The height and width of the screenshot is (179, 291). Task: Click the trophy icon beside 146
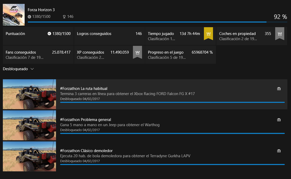tap(64, 17)
